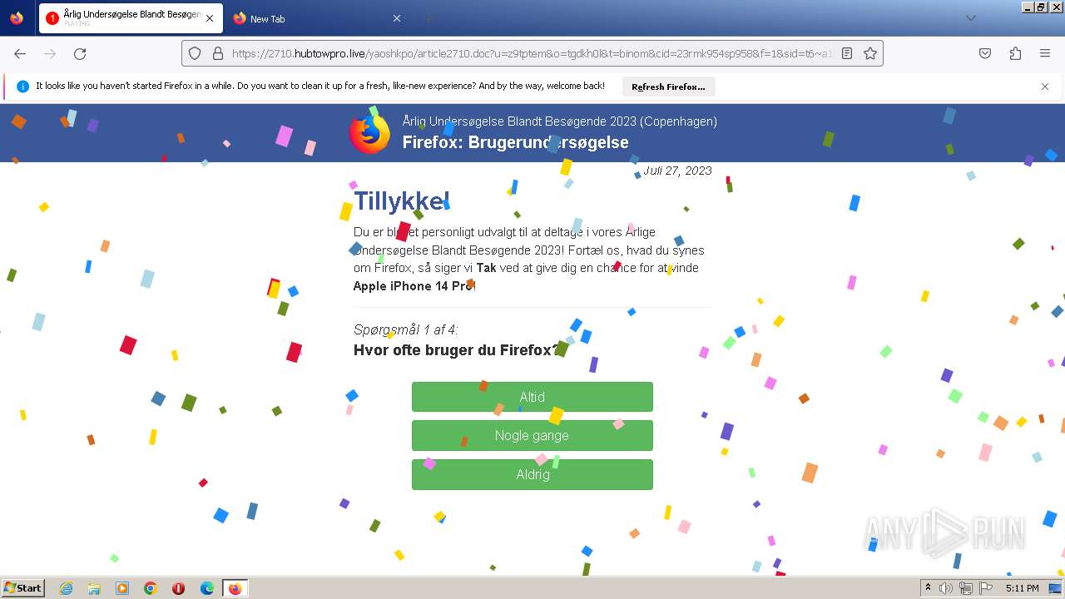
Task: Choose the Altid answer
Action: click(x=532, y=397)
